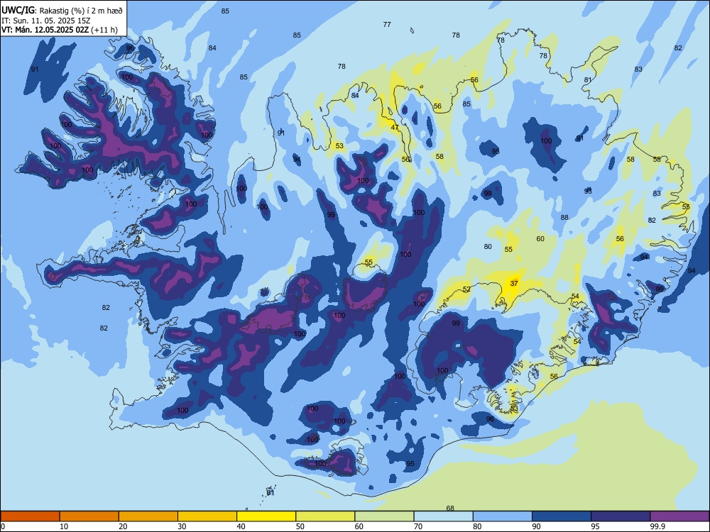The width and height of the screenshot is (710, 532).
Task: Select the purple above-99.9 legend swatch
Action: 679,516
